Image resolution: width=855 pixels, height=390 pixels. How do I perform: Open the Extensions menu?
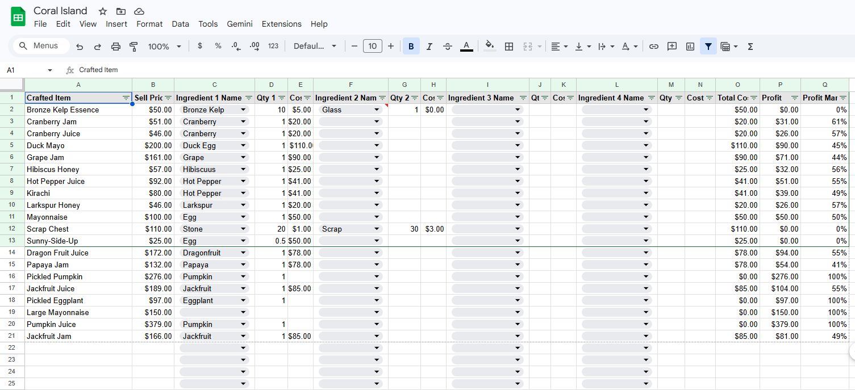(281, 24)
